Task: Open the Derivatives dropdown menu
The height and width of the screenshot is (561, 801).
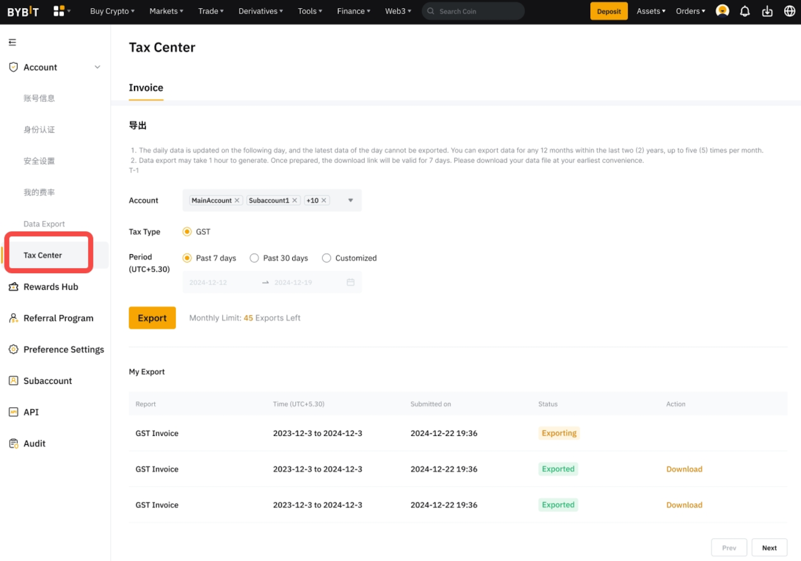Action: point(260,11)
